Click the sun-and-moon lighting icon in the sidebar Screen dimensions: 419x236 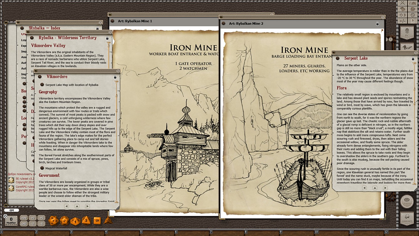click(402, 15)
